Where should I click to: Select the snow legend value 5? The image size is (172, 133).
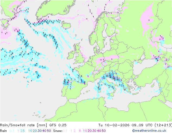pos(80,131)
